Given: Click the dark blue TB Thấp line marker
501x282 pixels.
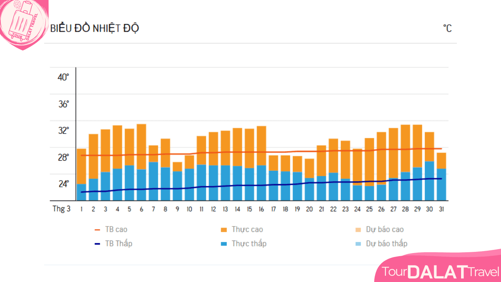Looking at the screenshot, I should click(98, 244).
